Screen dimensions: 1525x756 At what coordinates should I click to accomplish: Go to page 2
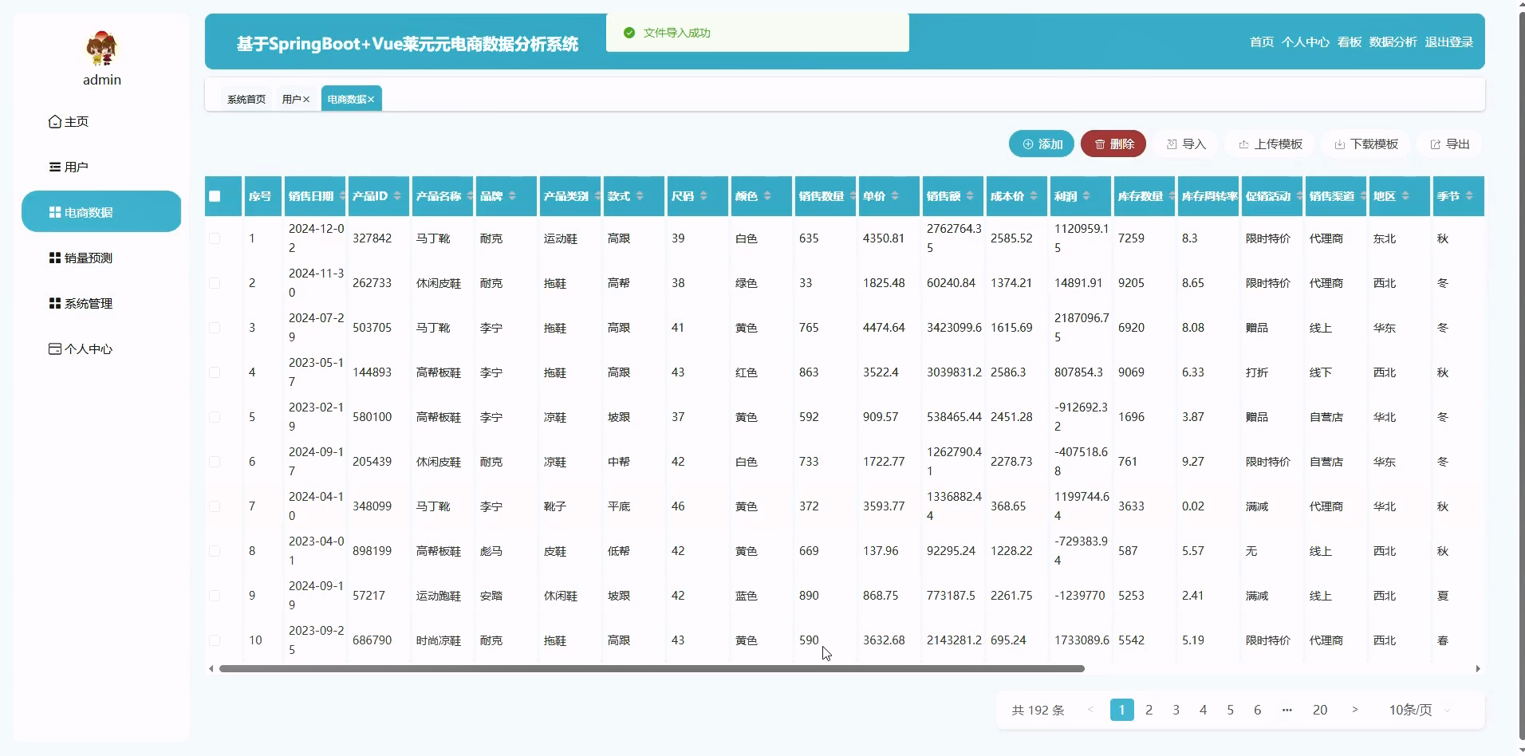click(x=1149, y=710)
